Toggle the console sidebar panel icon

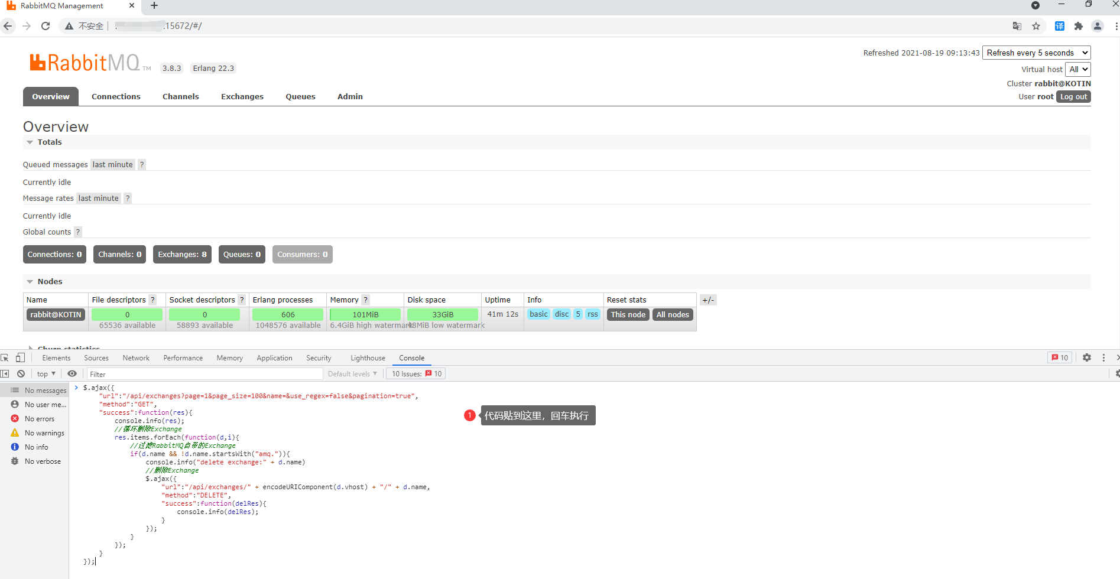click(x=5, y=374)
